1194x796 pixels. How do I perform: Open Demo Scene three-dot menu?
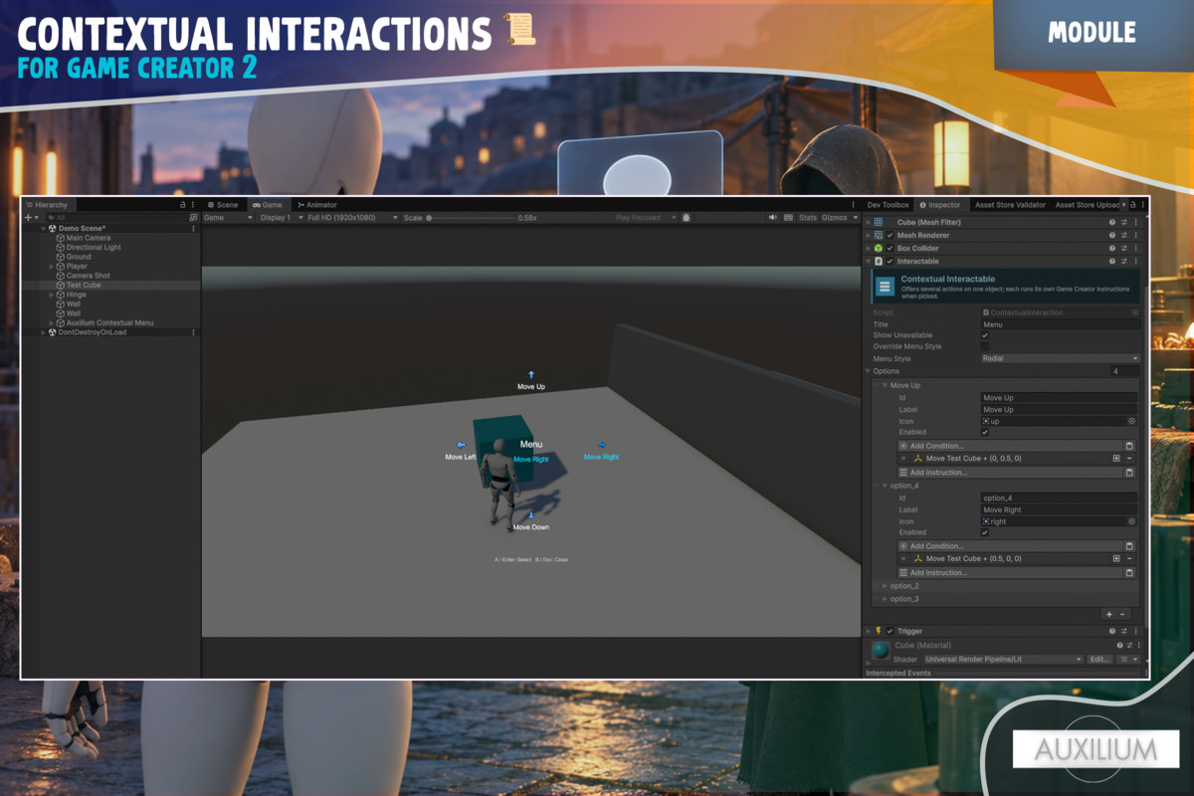pyautogui.click(x=193, y=229)
